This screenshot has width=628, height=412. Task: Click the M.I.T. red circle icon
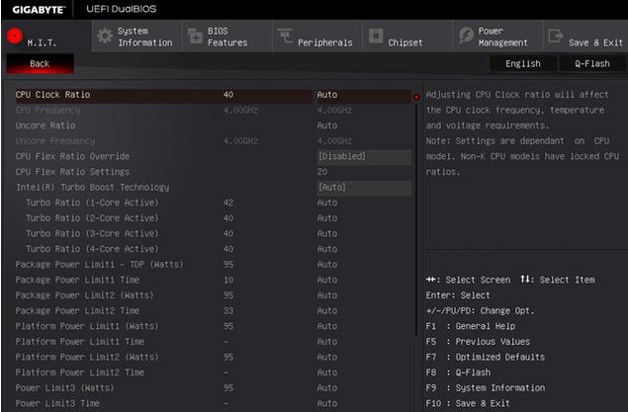[x=14, y=38]
